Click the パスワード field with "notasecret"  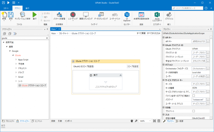click(x=199, y=100)
